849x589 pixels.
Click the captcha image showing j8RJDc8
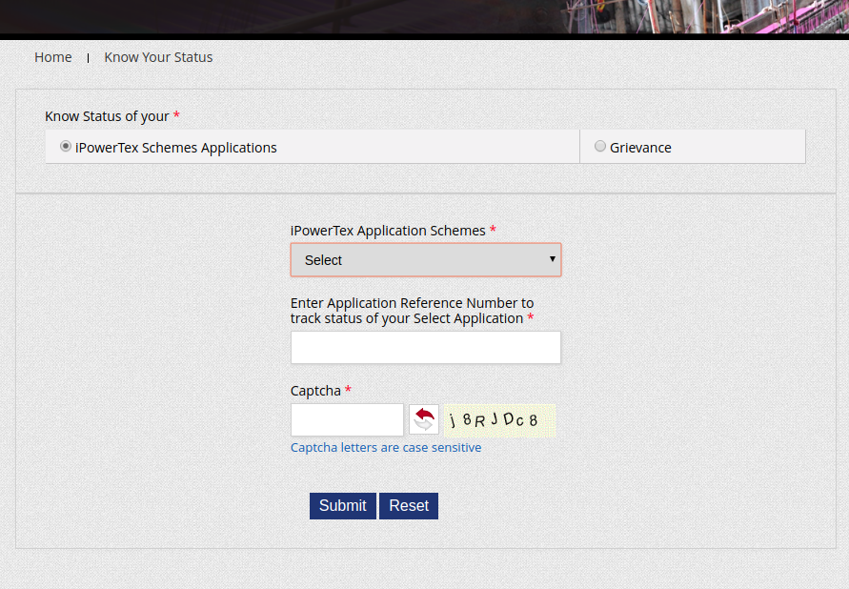[x=499, y=420]
